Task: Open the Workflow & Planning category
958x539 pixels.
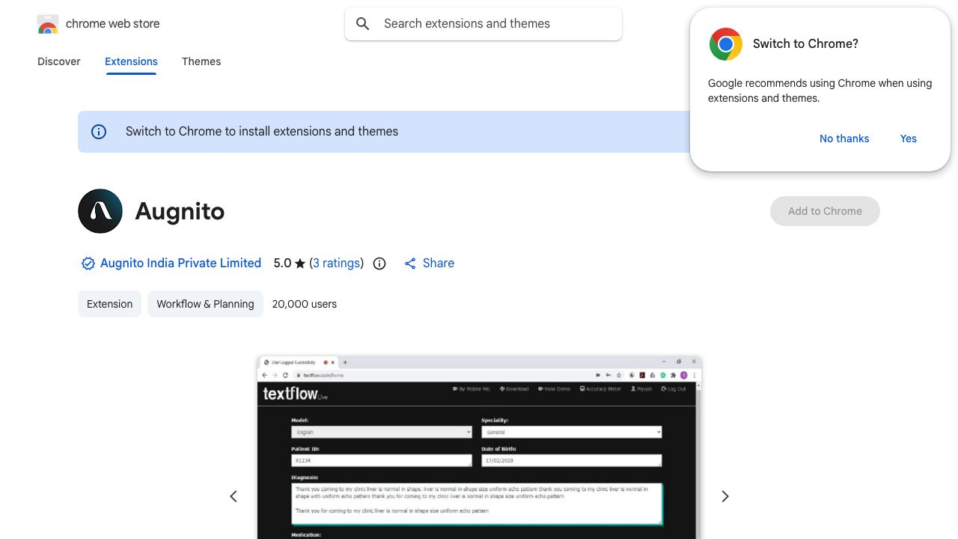Action: point(205,304)
